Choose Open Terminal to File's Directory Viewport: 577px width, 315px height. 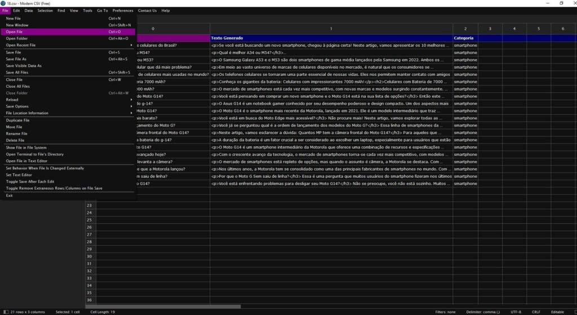(68, 154)
